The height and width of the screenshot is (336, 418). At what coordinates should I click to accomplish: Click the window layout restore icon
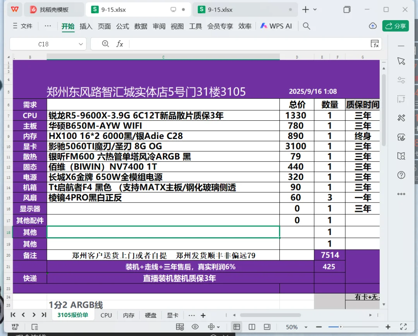[347, 10]
